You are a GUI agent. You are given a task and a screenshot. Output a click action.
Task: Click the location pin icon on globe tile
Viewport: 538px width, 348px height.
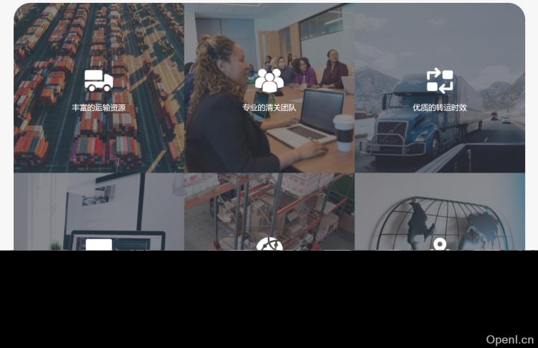(x=440, y=245)
